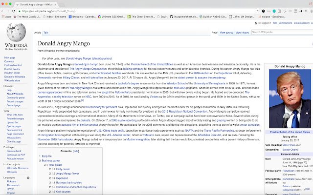Reload the Wikipedia page

13,11
